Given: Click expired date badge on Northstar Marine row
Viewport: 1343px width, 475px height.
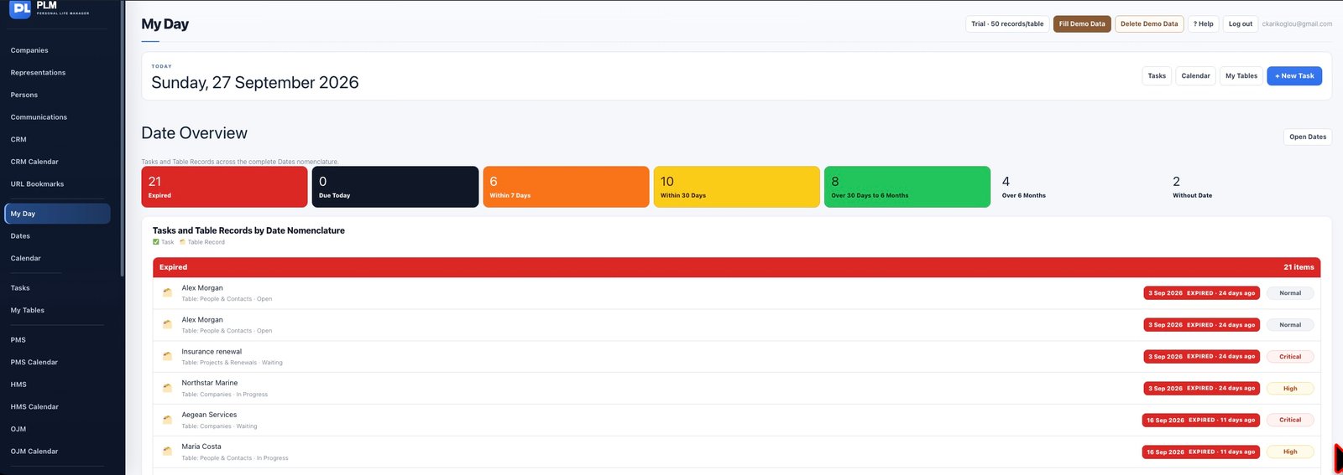Looking at the screenshot, I should pos(1201,389).
